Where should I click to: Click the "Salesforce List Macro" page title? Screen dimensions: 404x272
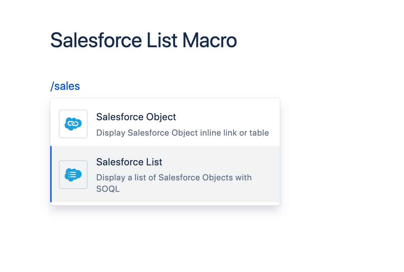143,40
